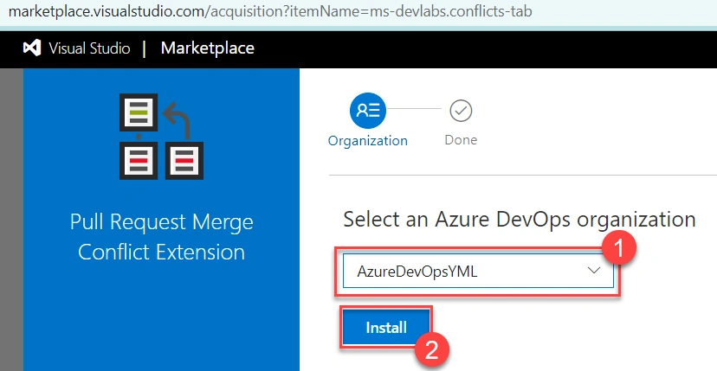This screenshot has height=371, width=717.
Task: Click the browser address bar URL
Action: point(271,11)
